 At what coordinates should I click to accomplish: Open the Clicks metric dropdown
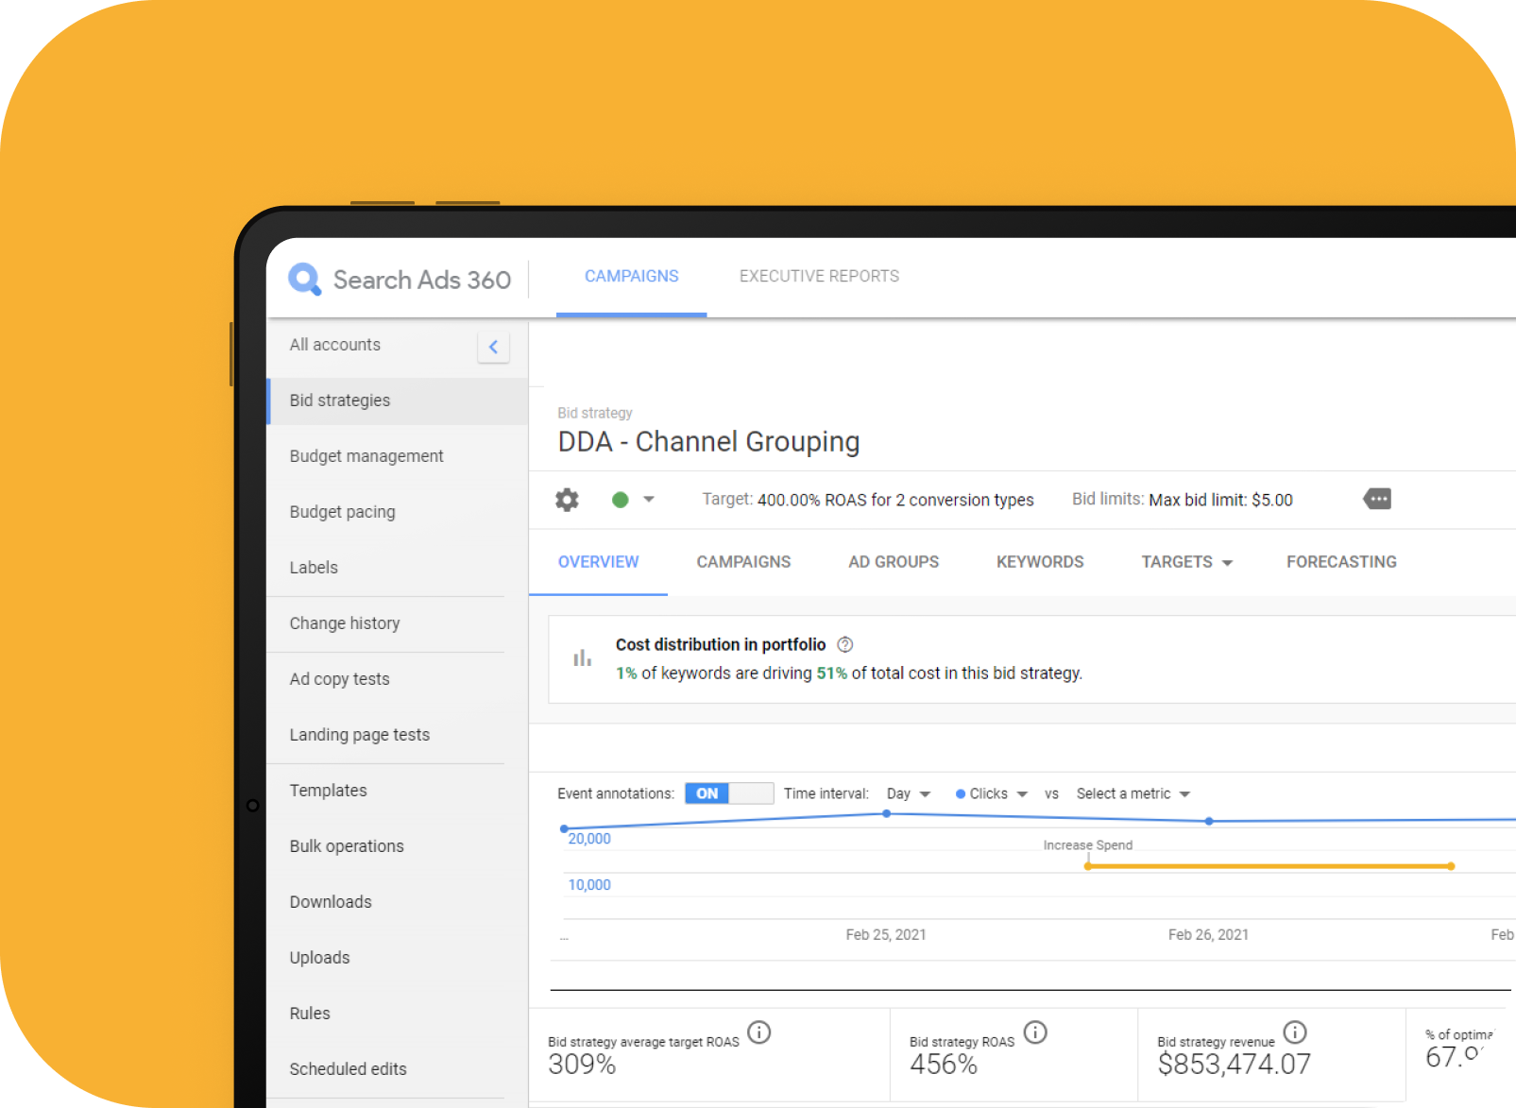992,793
